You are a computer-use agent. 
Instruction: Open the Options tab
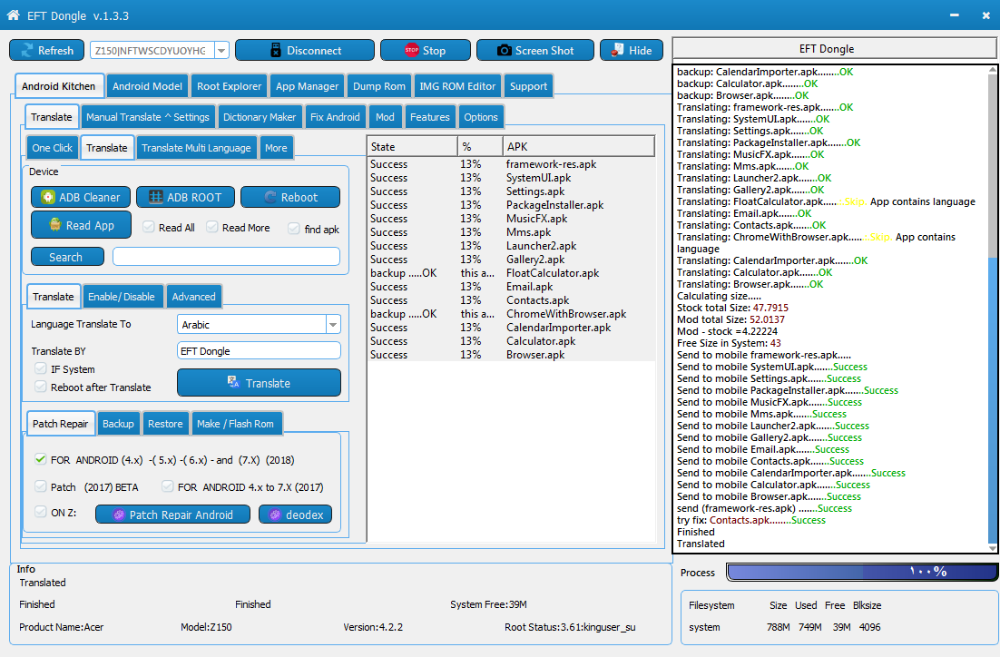pos(481,117)
